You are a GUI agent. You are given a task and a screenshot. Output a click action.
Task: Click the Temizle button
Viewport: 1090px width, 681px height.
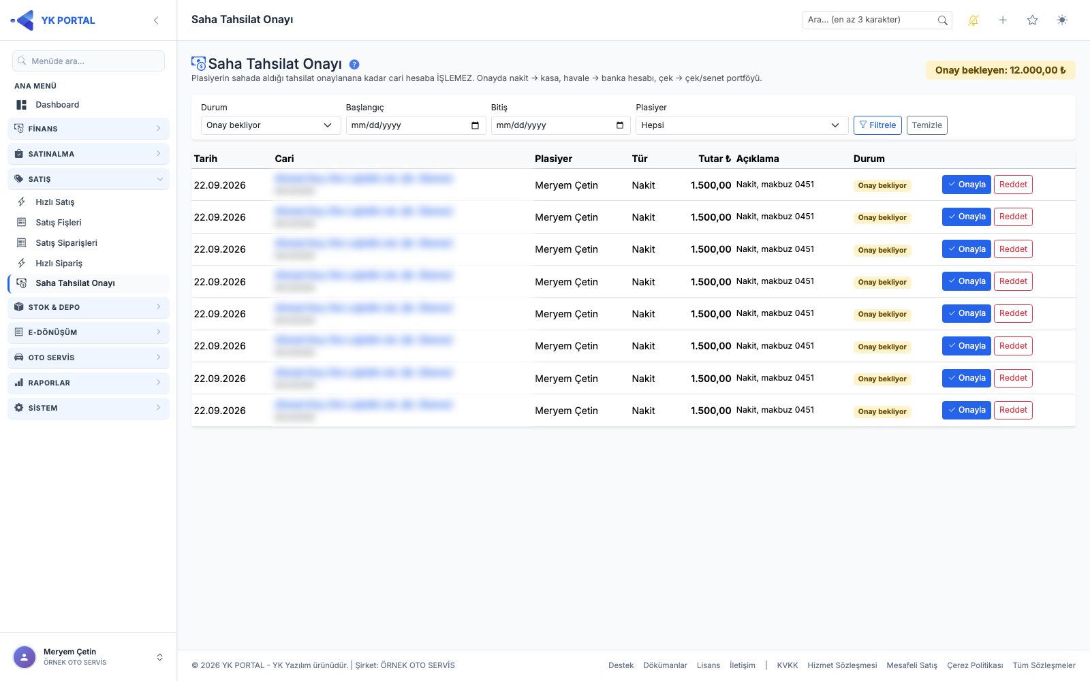(927, 125)
